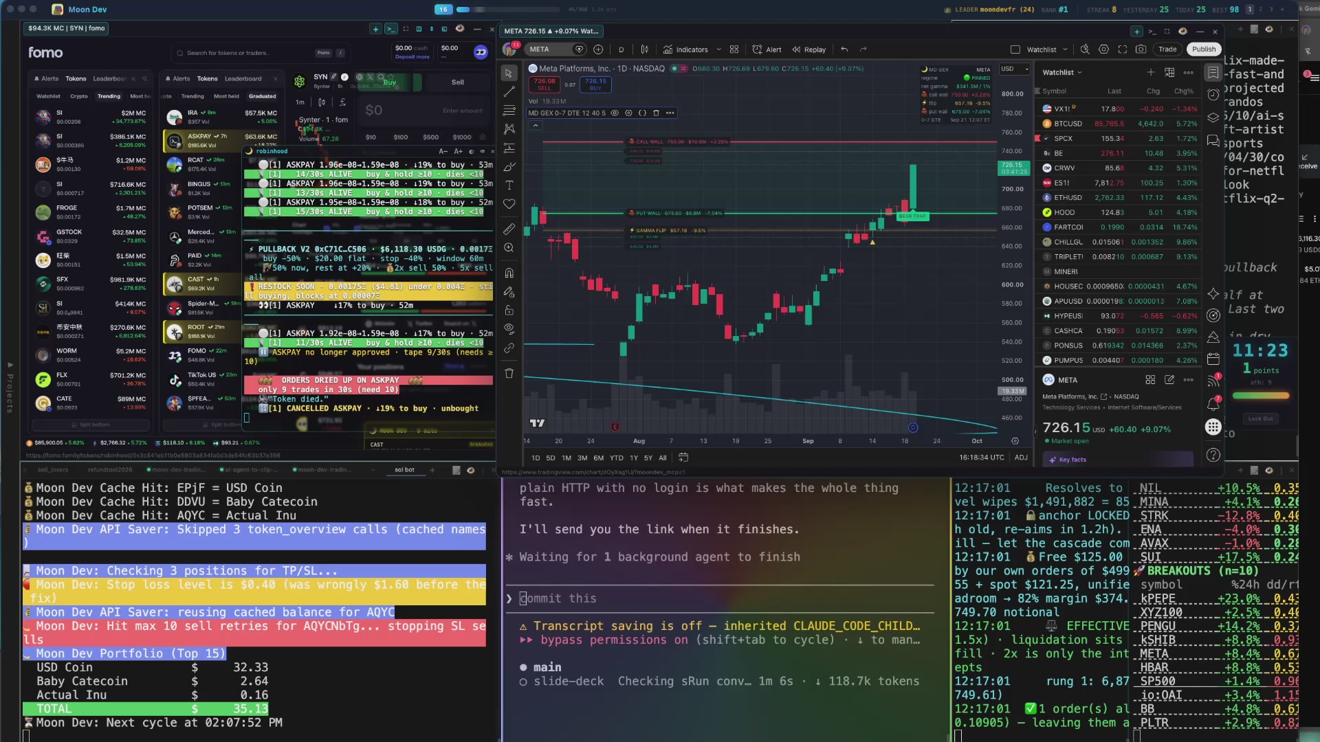Image resolution: width=1320 pixels, height=742 pixels.
Task: Toggle ADJ adjusted data at chart bottom
Action: pos(1021,458)
